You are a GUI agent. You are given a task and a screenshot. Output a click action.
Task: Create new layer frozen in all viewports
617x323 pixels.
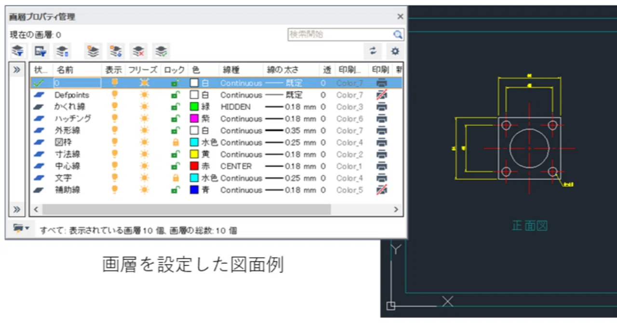click(116, 51)
